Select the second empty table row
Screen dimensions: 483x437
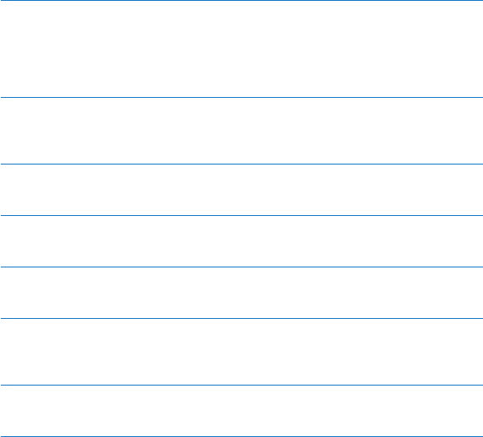tap(242, 131)
